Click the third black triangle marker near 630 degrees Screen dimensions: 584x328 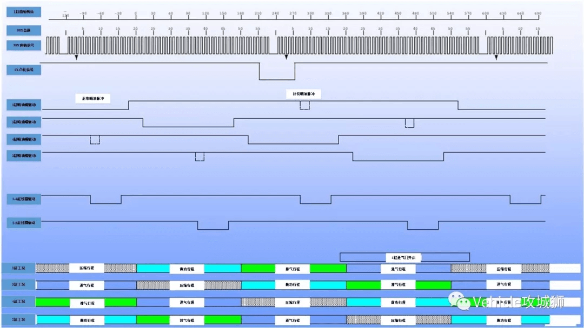click(x=496, y=57)
